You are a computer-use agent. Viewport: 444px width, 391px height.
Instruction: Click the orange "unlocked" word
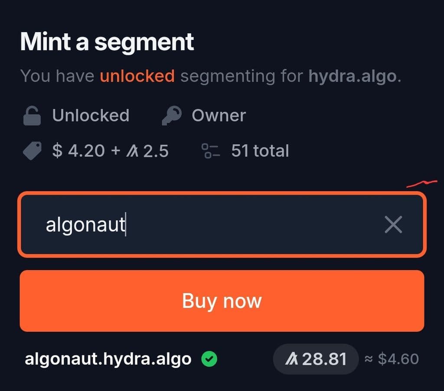pyautogui.click(x=137, y=76)
